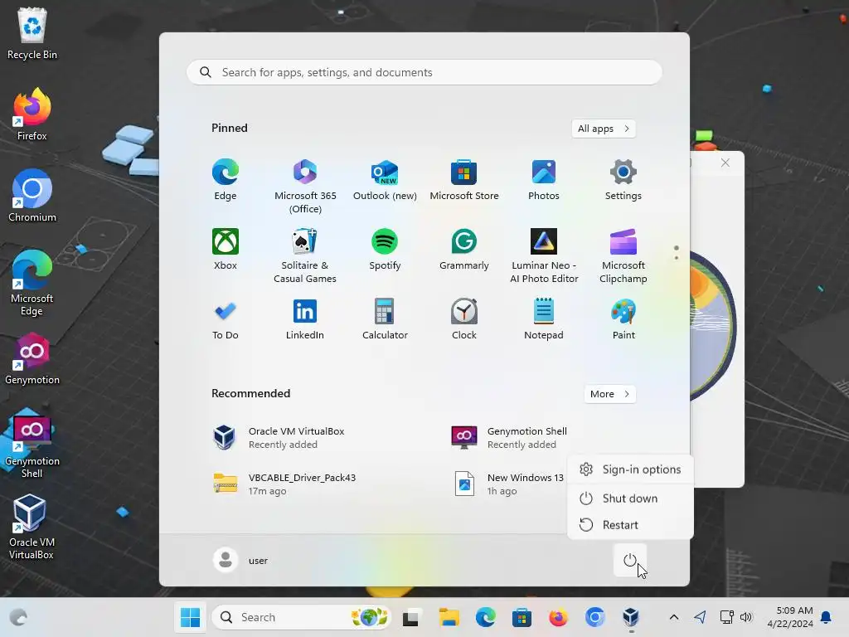Viewport: 849px width, 637px height.
Task: Open volume control tray icon
Action: point(746,617)
